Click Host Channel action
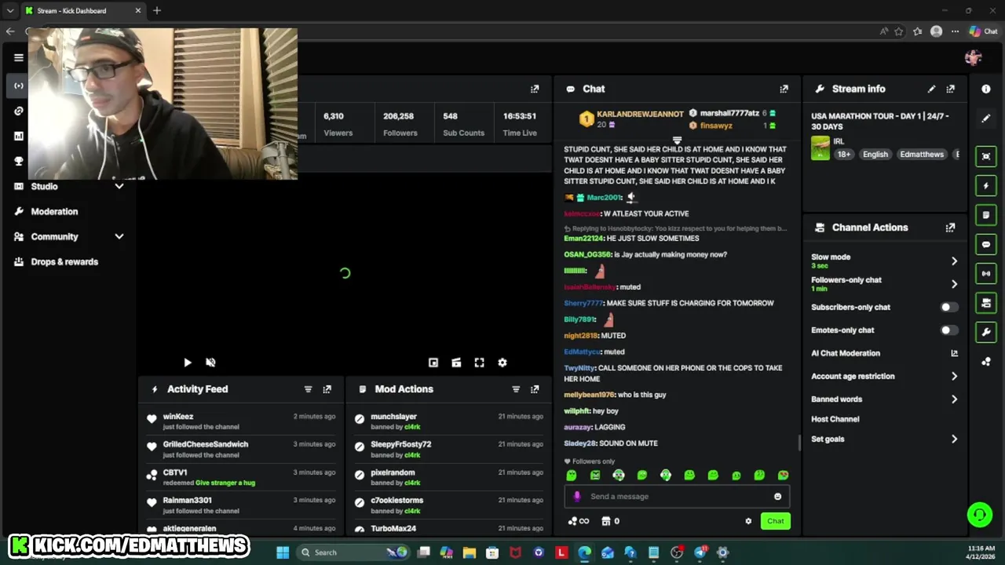This screenshot has height=565, width=1005. 835,419
